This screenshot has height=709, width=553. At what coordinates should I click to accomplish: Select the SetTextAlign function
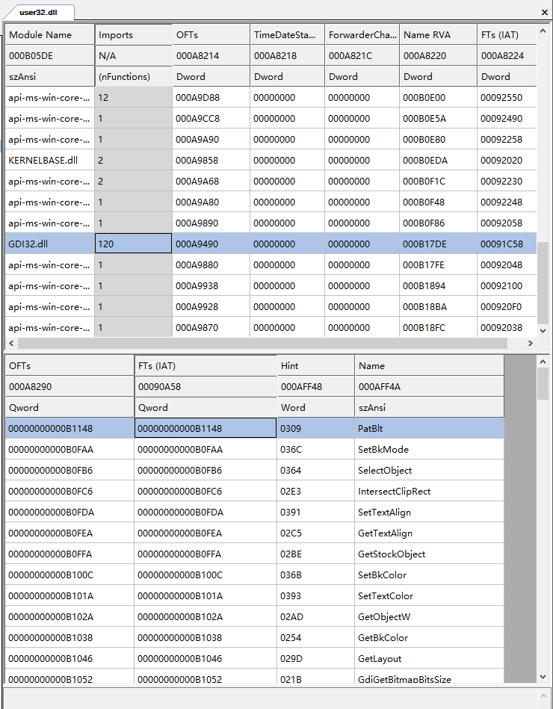point(255,513)
